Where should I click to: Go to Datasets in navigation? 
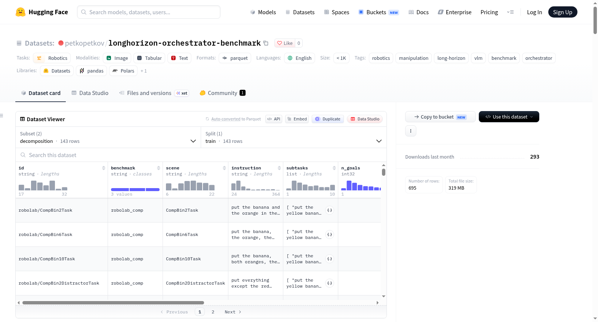[x=300, y=12]
